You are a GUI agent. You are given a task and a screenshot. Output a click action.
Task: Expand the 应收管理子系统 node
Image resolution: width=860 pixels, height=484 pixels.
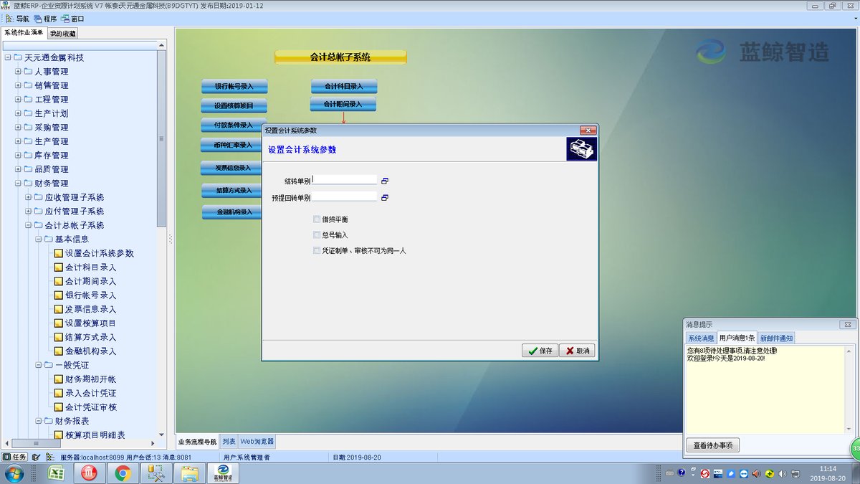pyautogui.click(x=28, y=197)
